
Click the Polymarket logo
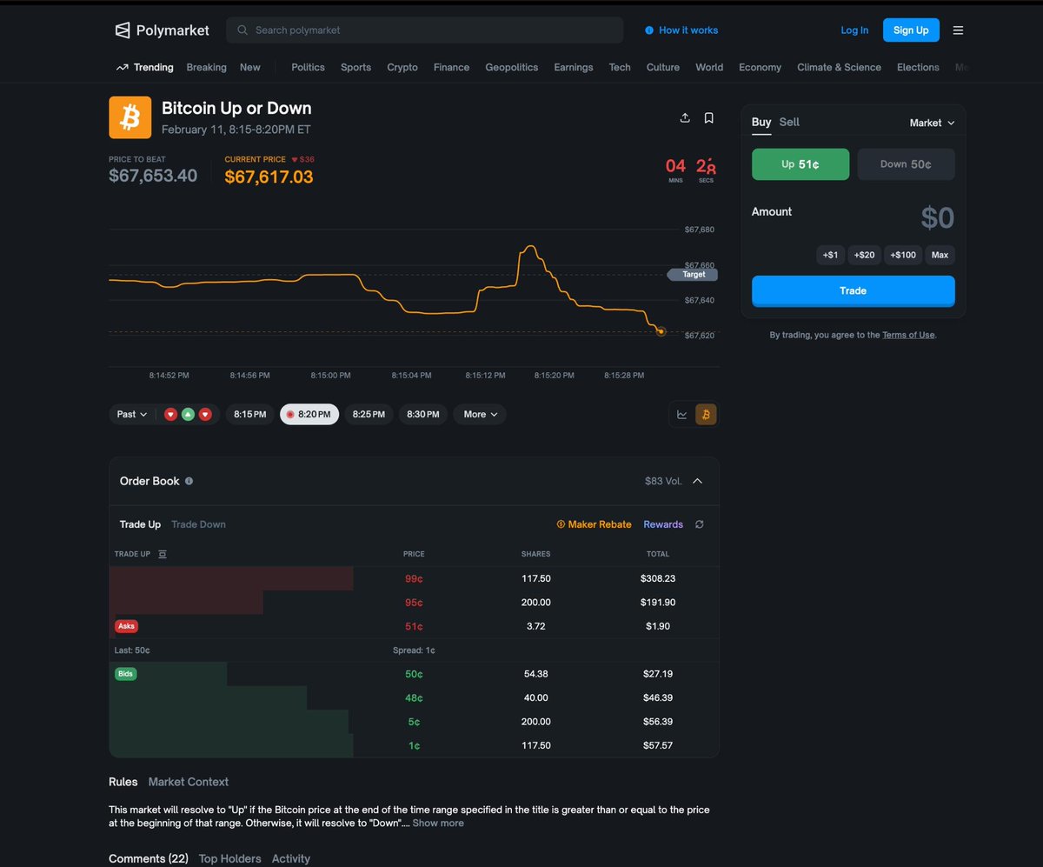coord(163,30)
